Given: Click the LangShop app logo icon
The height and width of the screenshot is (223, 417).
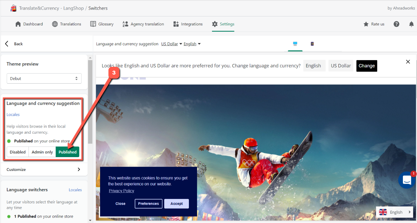Looking at the screenshot, I should point(13,8).
